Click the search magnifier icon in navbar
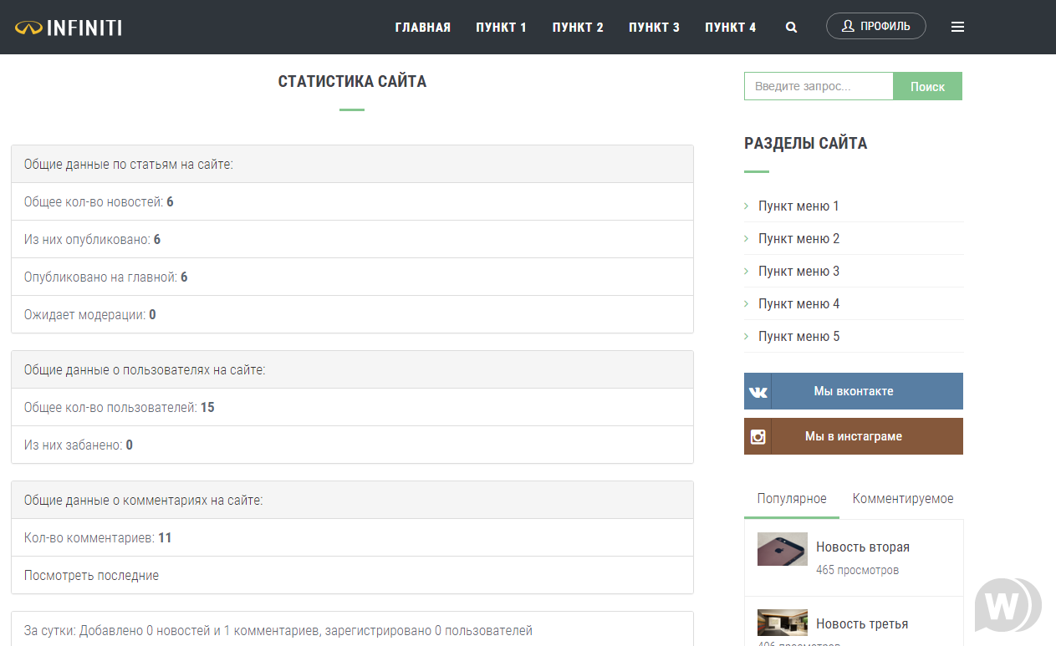1056x646 pixels. [x=791, y=28]
